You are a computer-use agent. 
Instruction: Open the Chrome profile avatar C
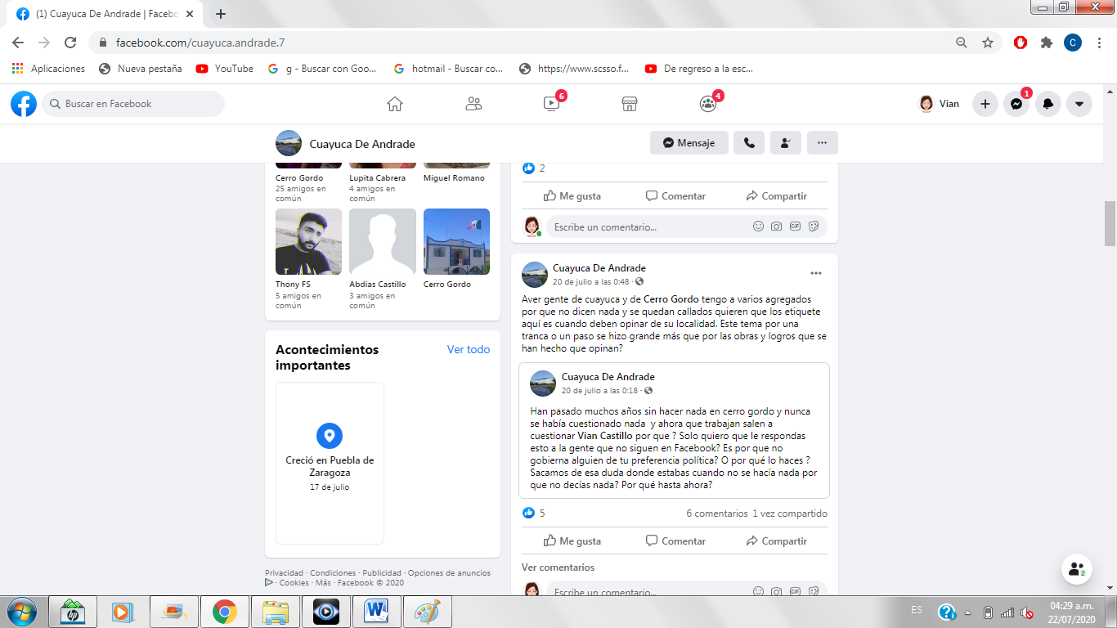pyautogui.click(x=1073, y=43)
